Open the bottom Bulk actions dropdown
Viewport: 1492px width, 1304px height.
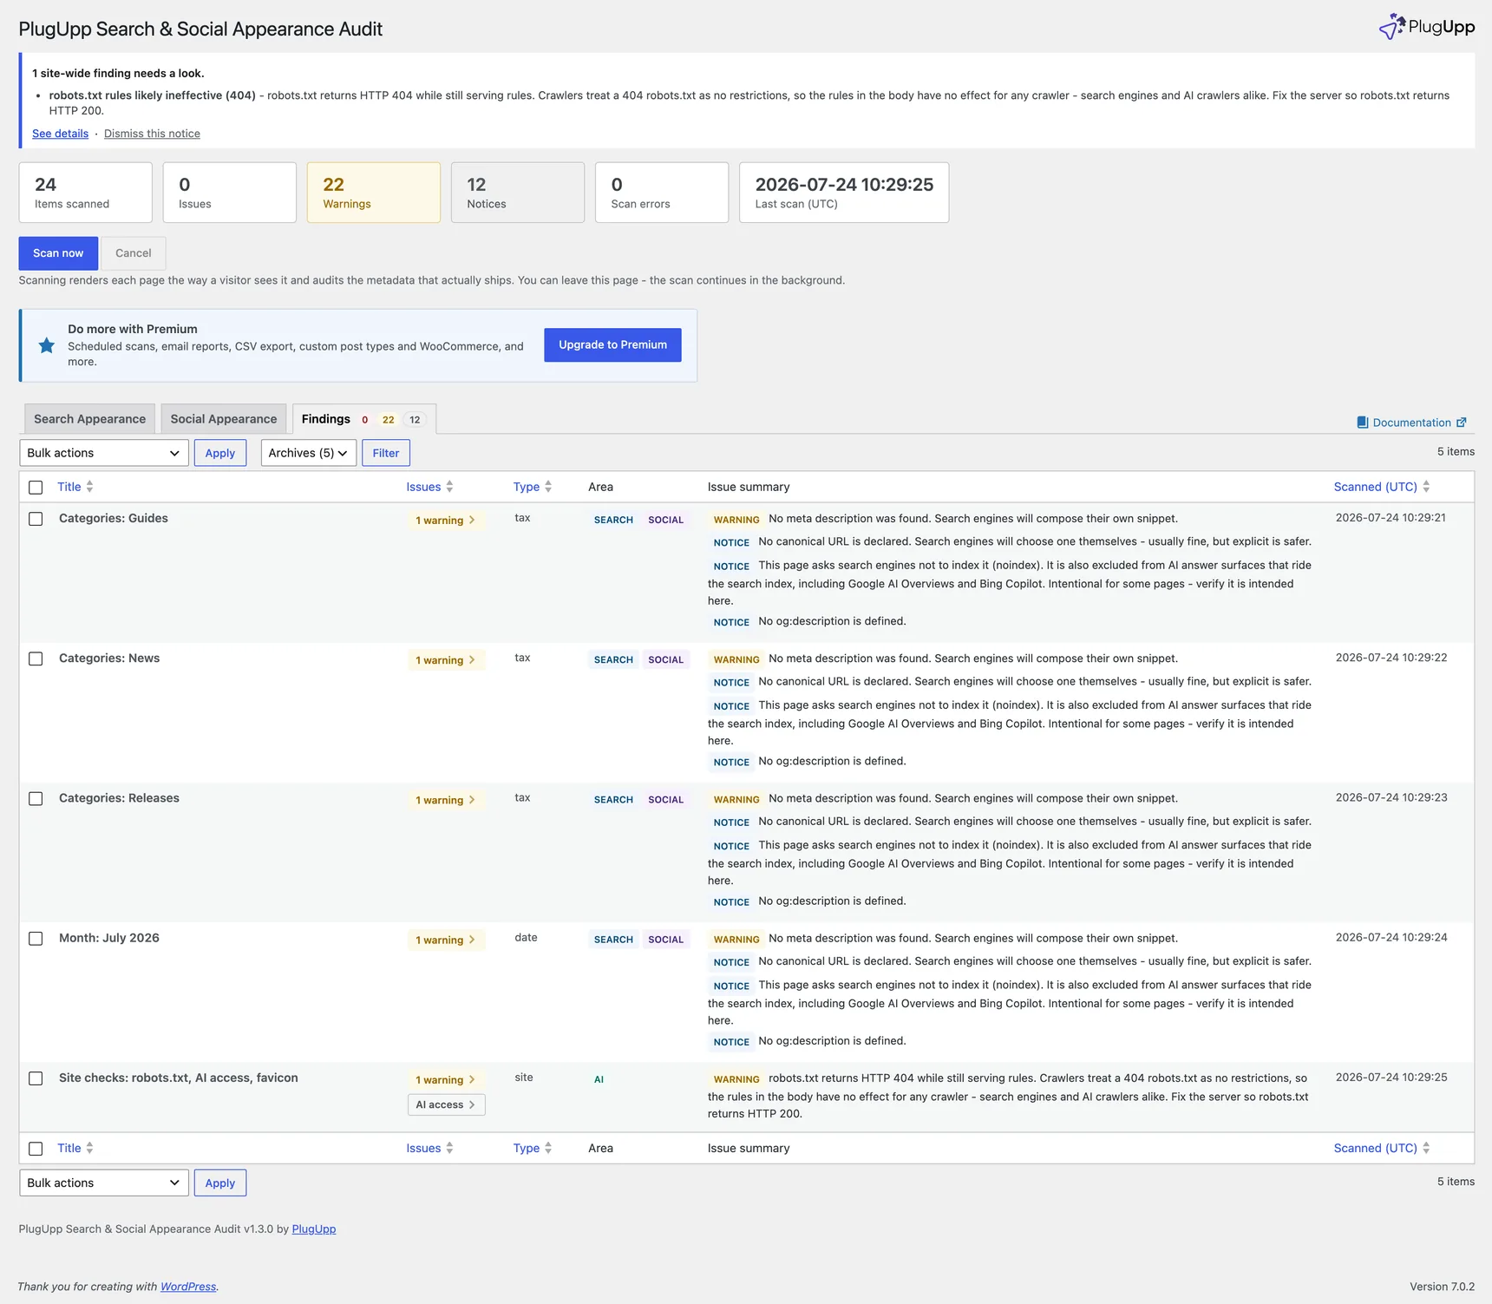[104, 1183]
